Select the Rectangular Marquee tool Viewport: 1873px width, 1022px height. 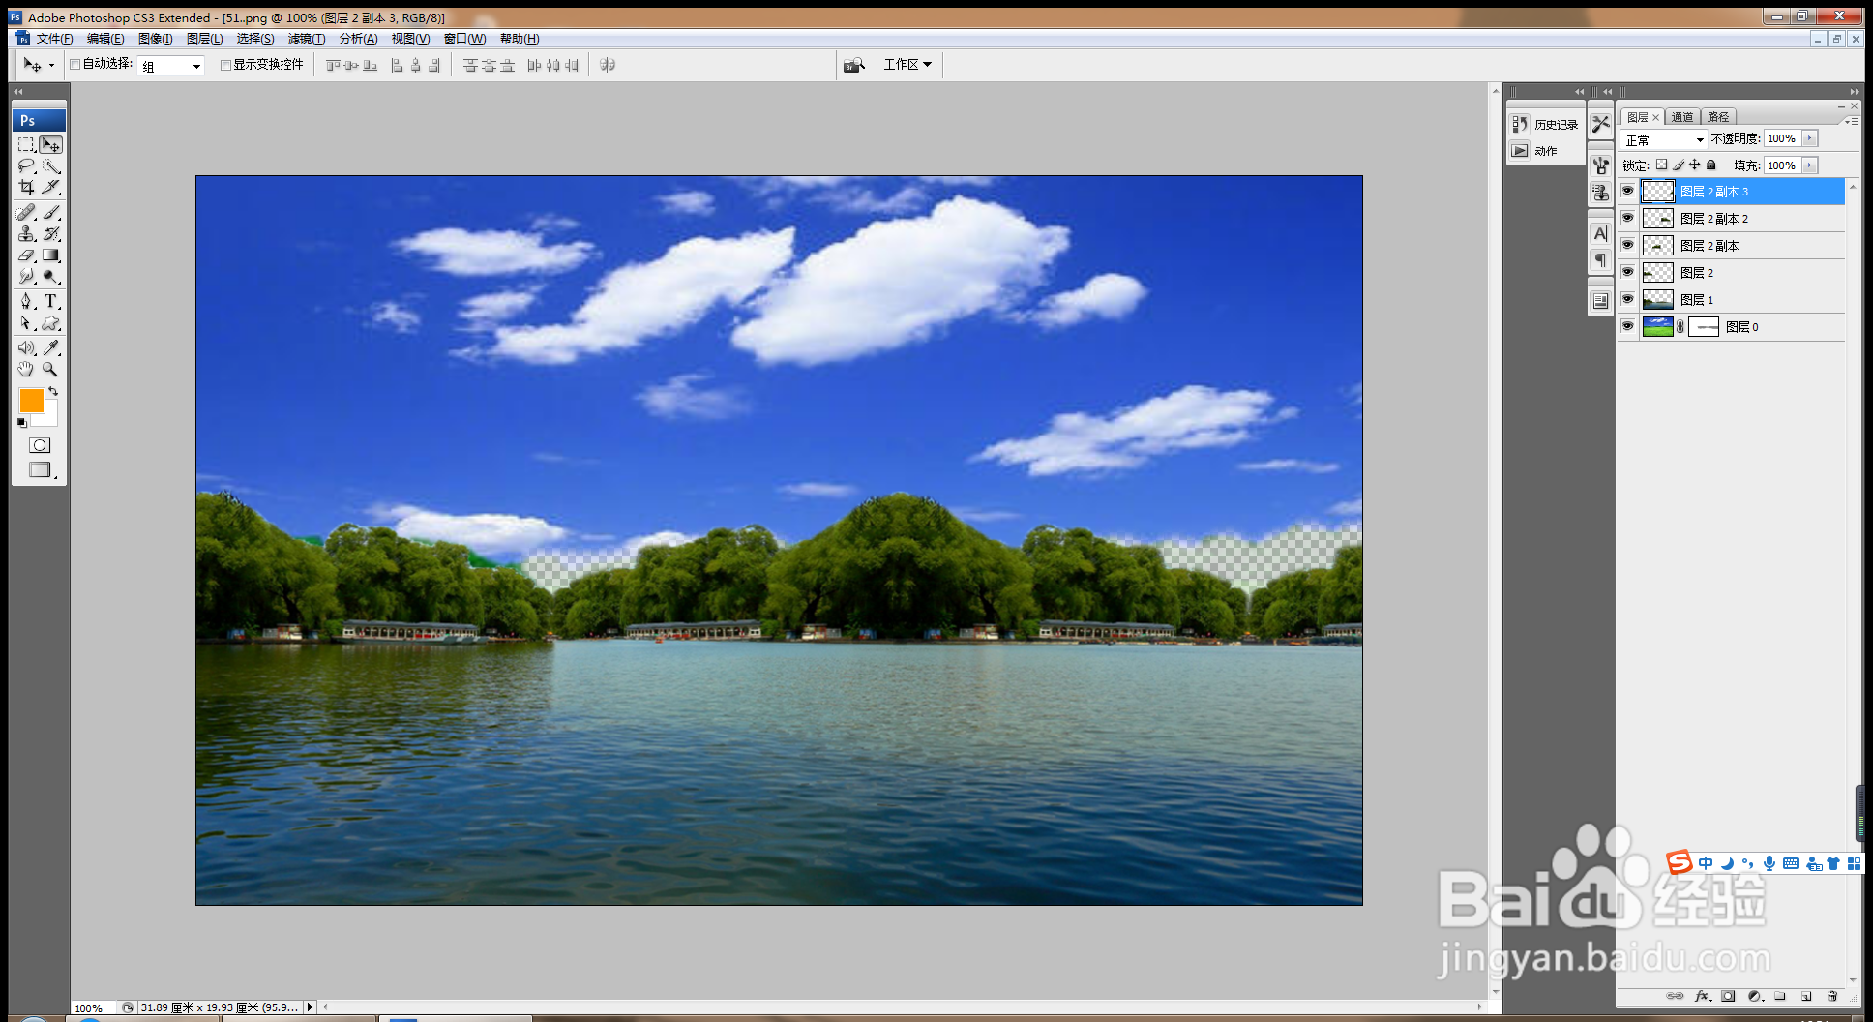pos(26,144)
